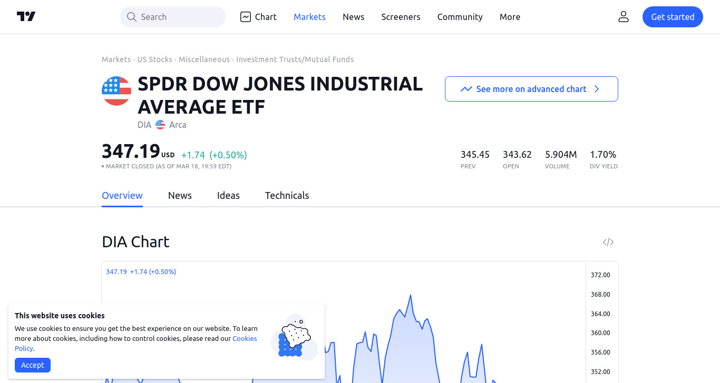Switch to the Ideas tab

click(228, 196)
